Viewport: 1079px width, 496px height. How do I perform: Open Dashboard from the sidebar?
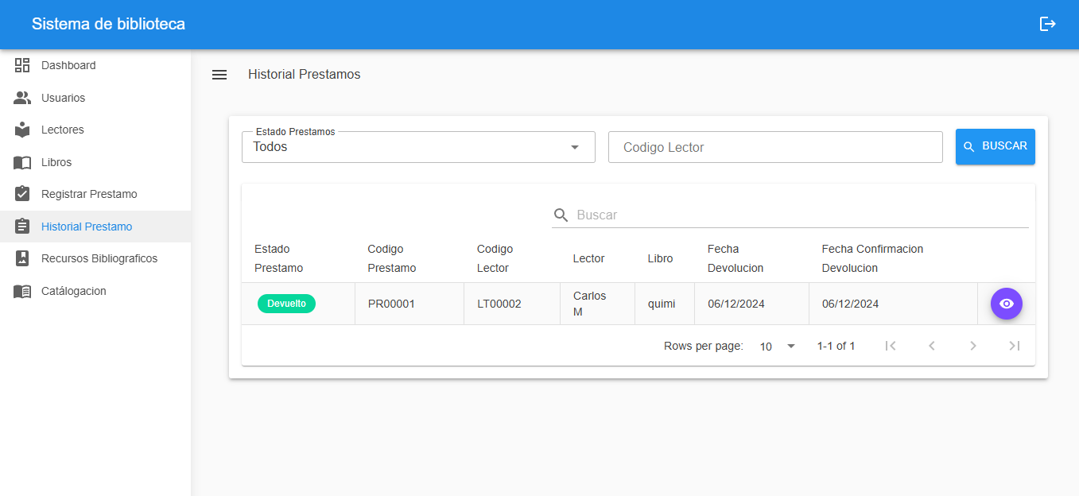(68, 65)
